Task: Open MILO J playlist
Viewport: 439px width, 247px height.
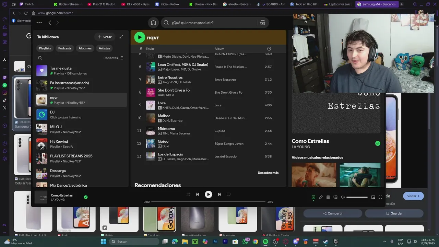Action: coord(81,129)
